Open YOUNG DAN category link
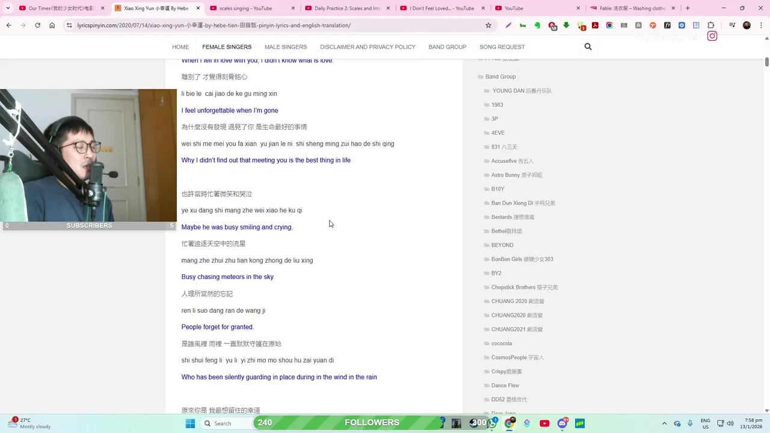770x433 pixels. [522, 91]
